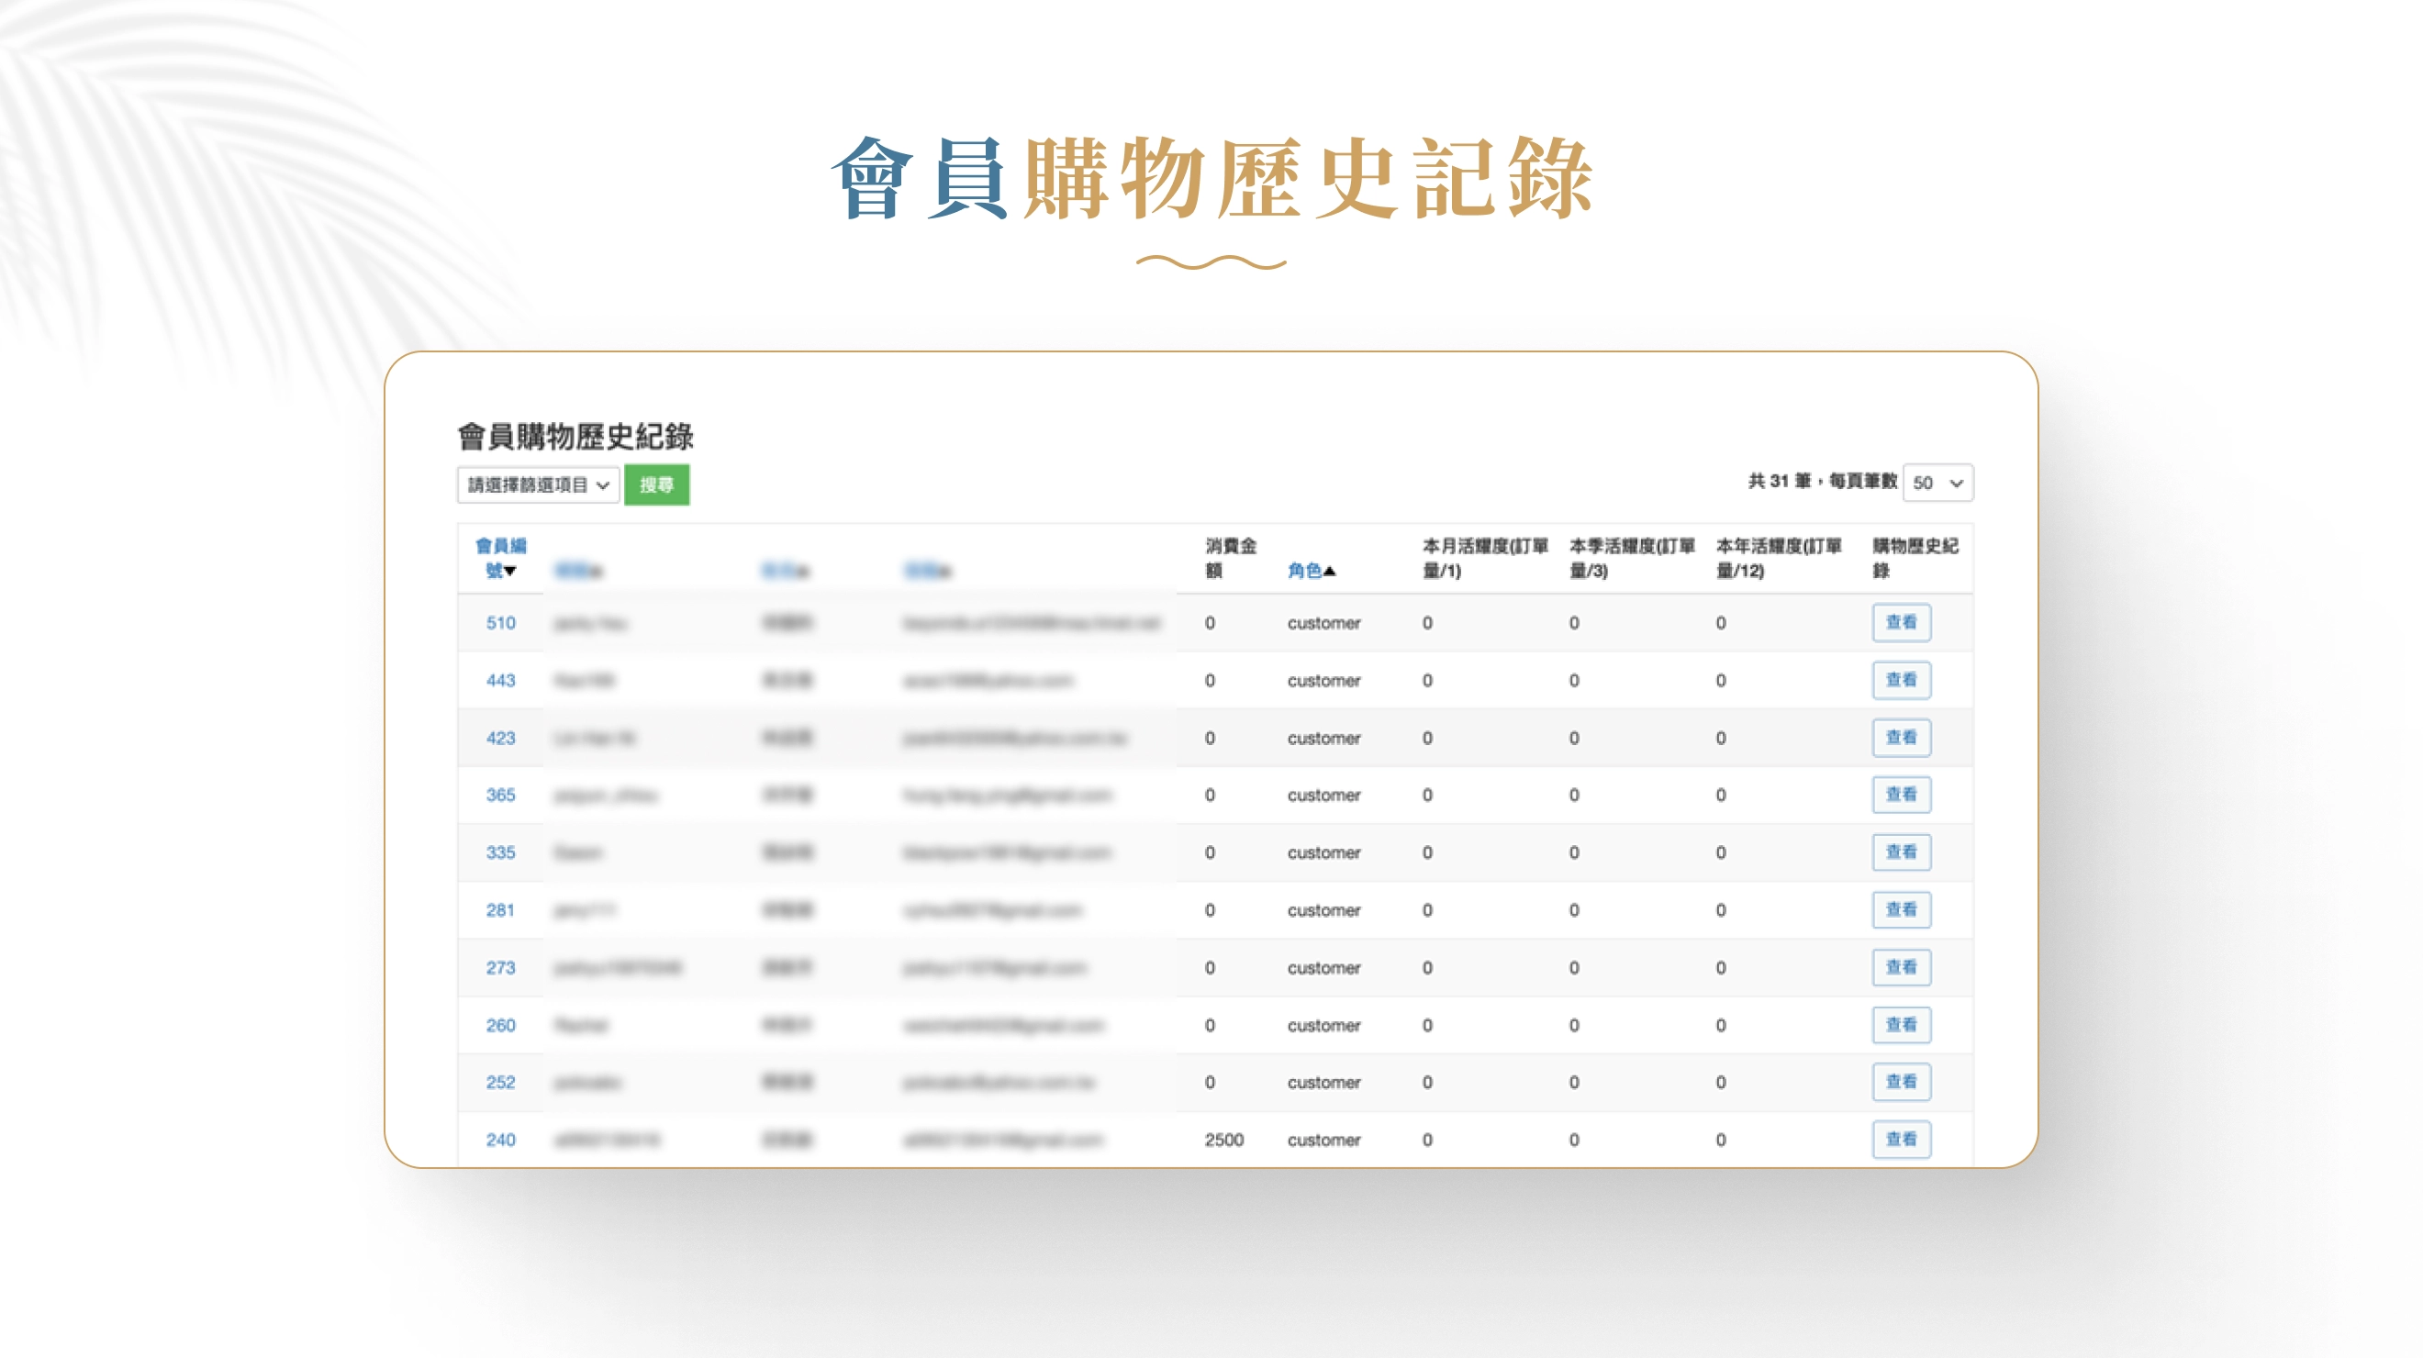Click the 共 31 筆 total count text
The image size is (2423, 1358).
click(1779, 482)
